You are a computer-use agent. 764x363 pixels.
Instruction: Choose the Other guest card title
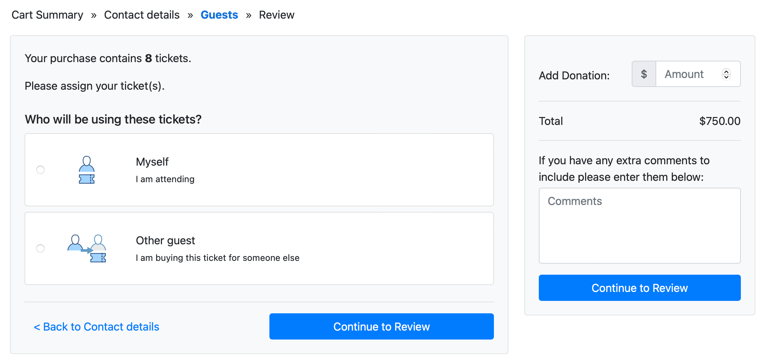(x=165, y=241)
